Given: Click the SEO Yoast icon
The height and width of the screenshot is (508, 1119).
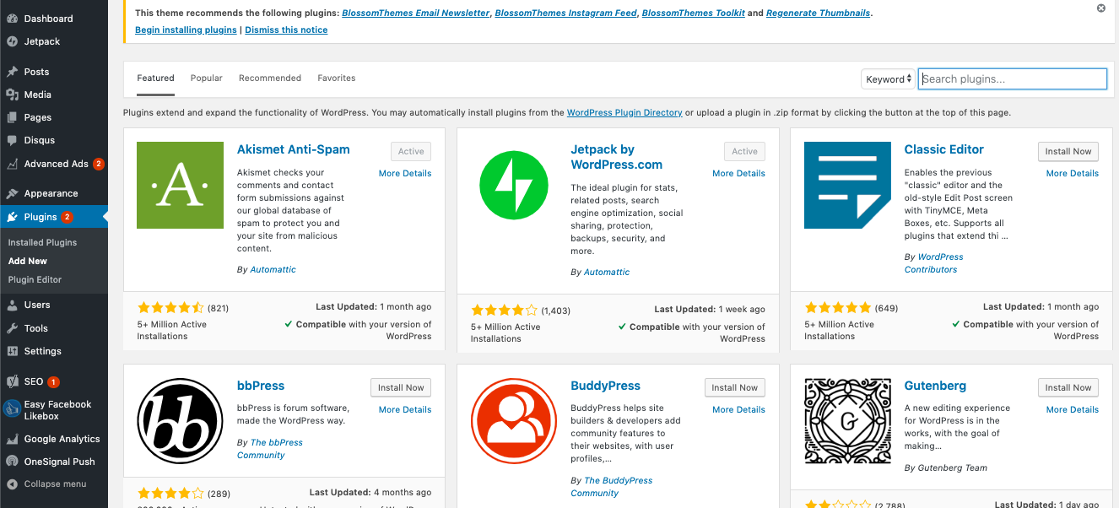Looking at the screenshot, I should [x=12, y=381].
